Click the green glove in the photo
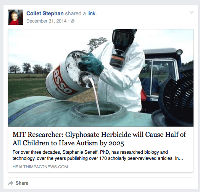This screenshot has width=200, height=192. click(92, 63)
